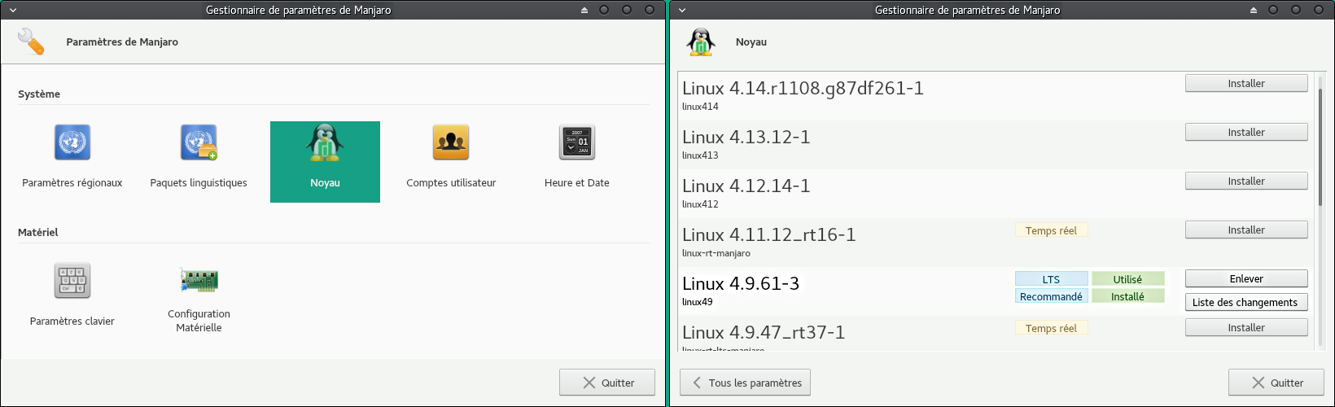Install Linux 4.14.r1108 kernel
Image resolution: width=1335 pixels, height=407 pixels.
tap(1246, 83)
